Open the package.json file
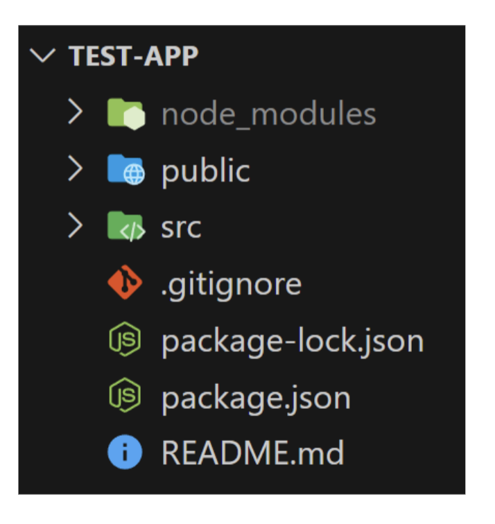This screenshot has width=495, height=524. pyautogui.click(x=255, y=398)
